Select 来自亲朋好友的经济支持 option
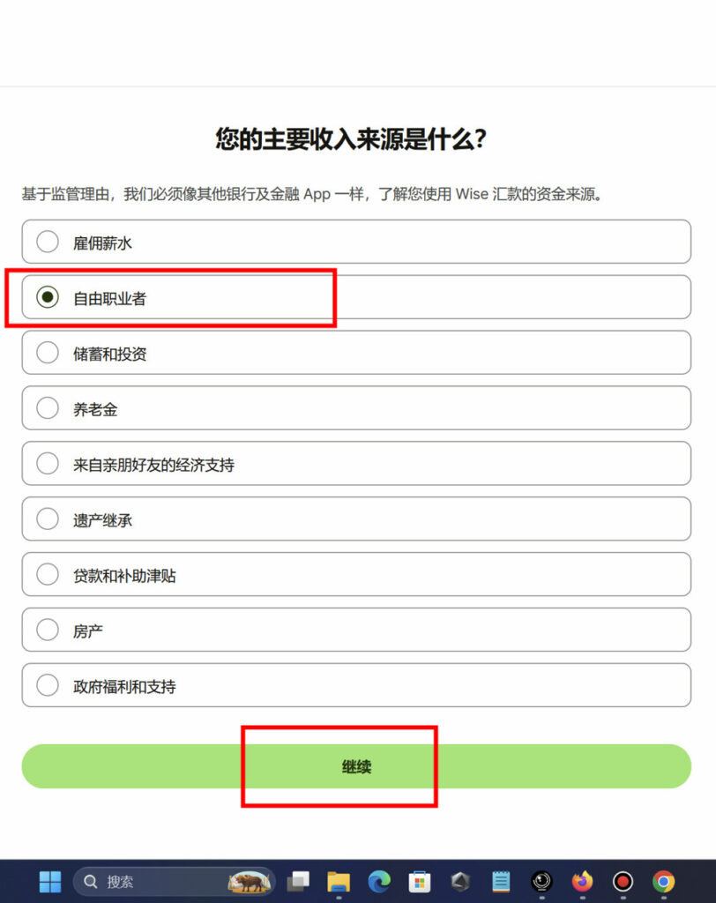Viewport: 716px width, 903px height. click(x=48, y=464)
